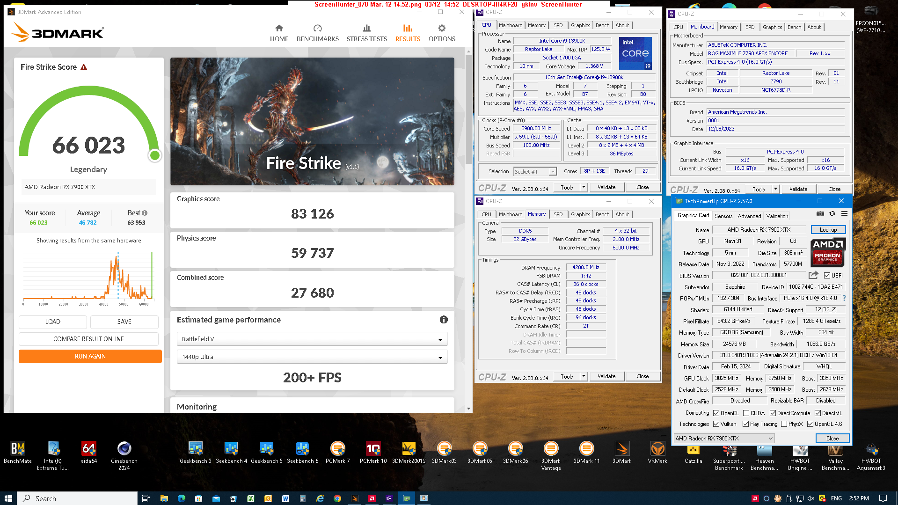
Task: Open the aida64 desktop shortcut
Action: 89,452
